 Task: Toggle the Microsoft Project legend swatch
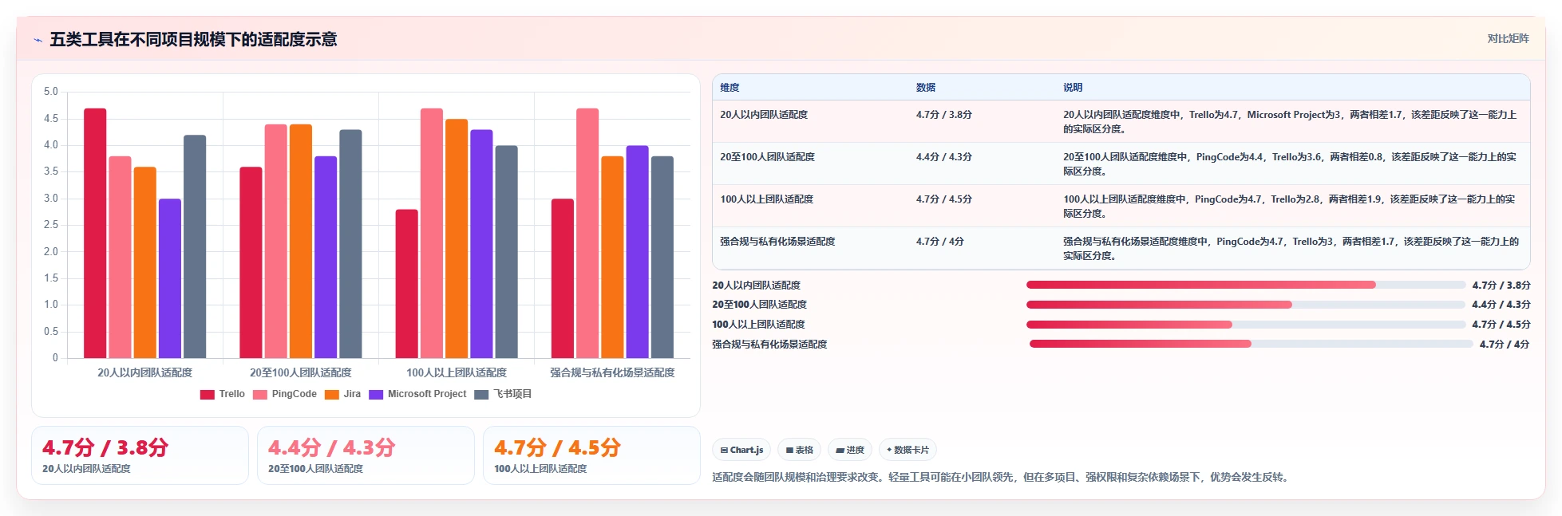[x=376, y=395]
